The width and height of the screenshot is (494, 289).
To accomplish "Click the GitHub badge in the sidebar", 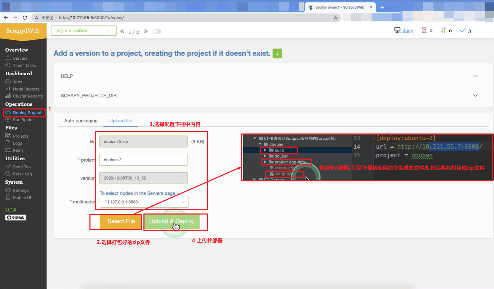I will point(16,218).
